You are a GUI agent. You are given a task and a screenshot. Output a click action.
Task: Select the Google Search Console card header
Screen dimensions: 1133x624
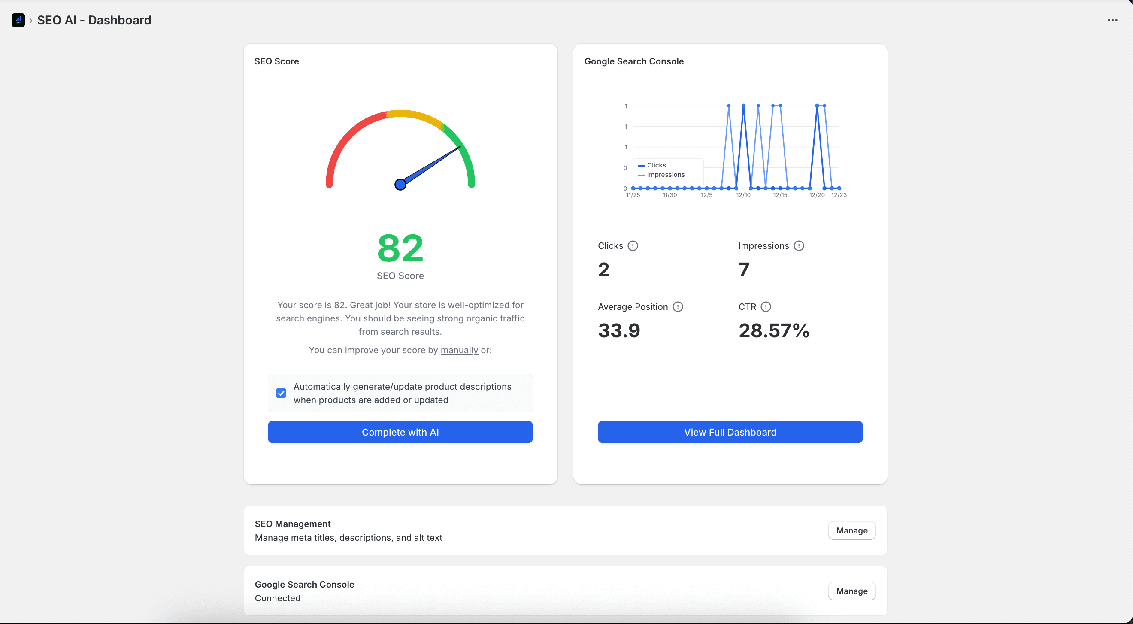(634, 61)
